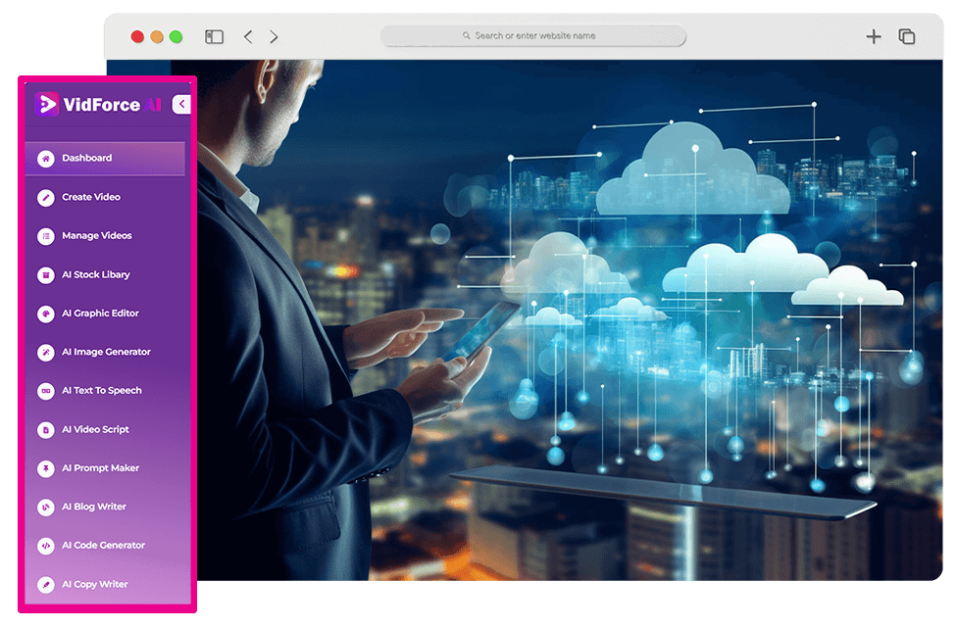Open the AI Prompt Maker label
Screen dimensions: 957x629
(100, 468)
